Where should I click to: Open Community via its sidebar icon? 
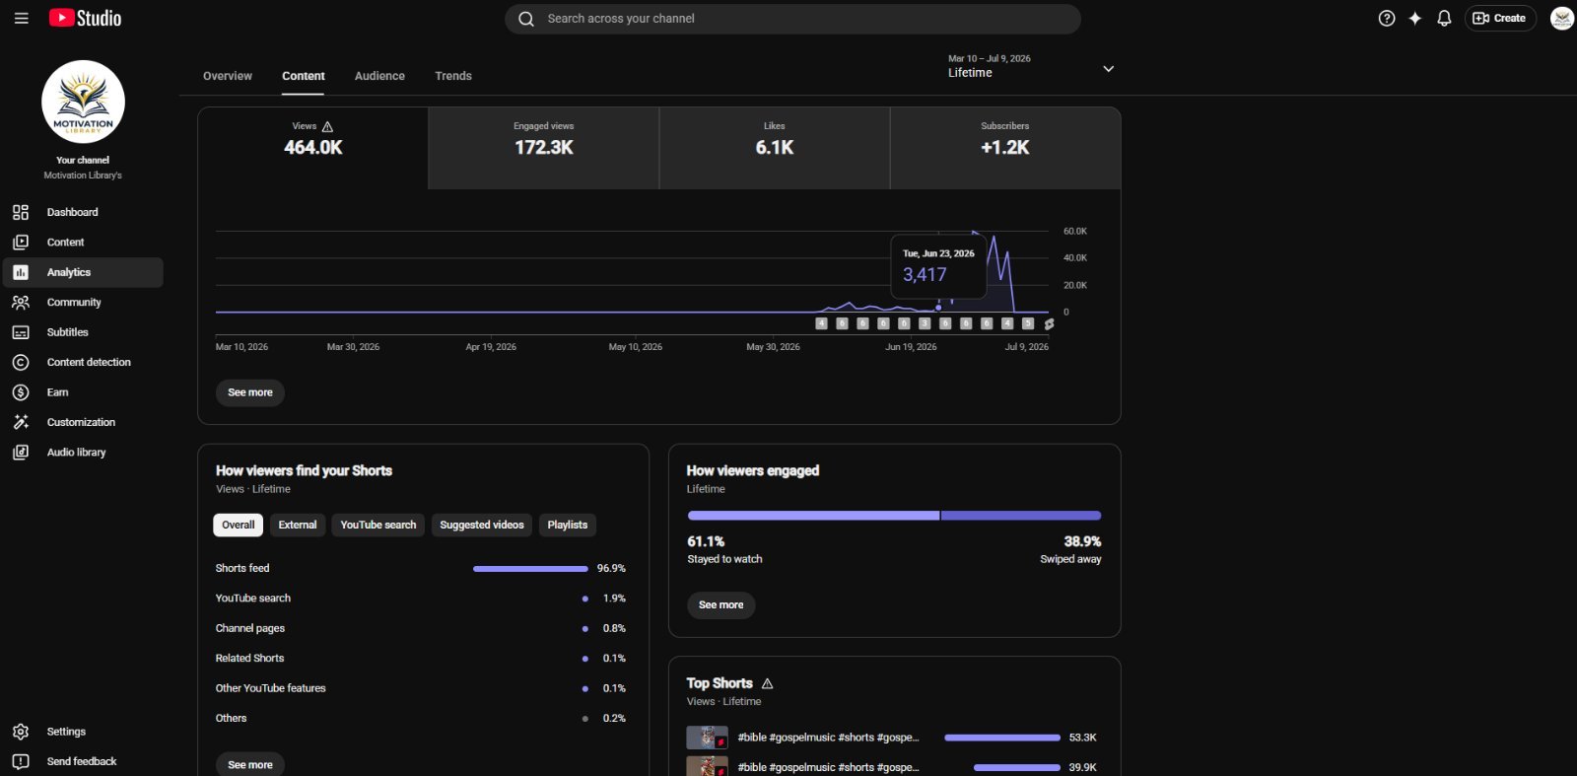(x=21, y=303)
